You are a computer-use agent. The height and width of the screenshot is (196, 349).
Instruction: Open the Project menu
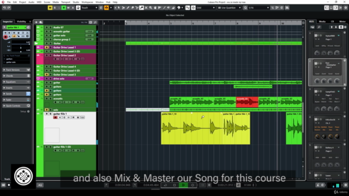[22, 2]
